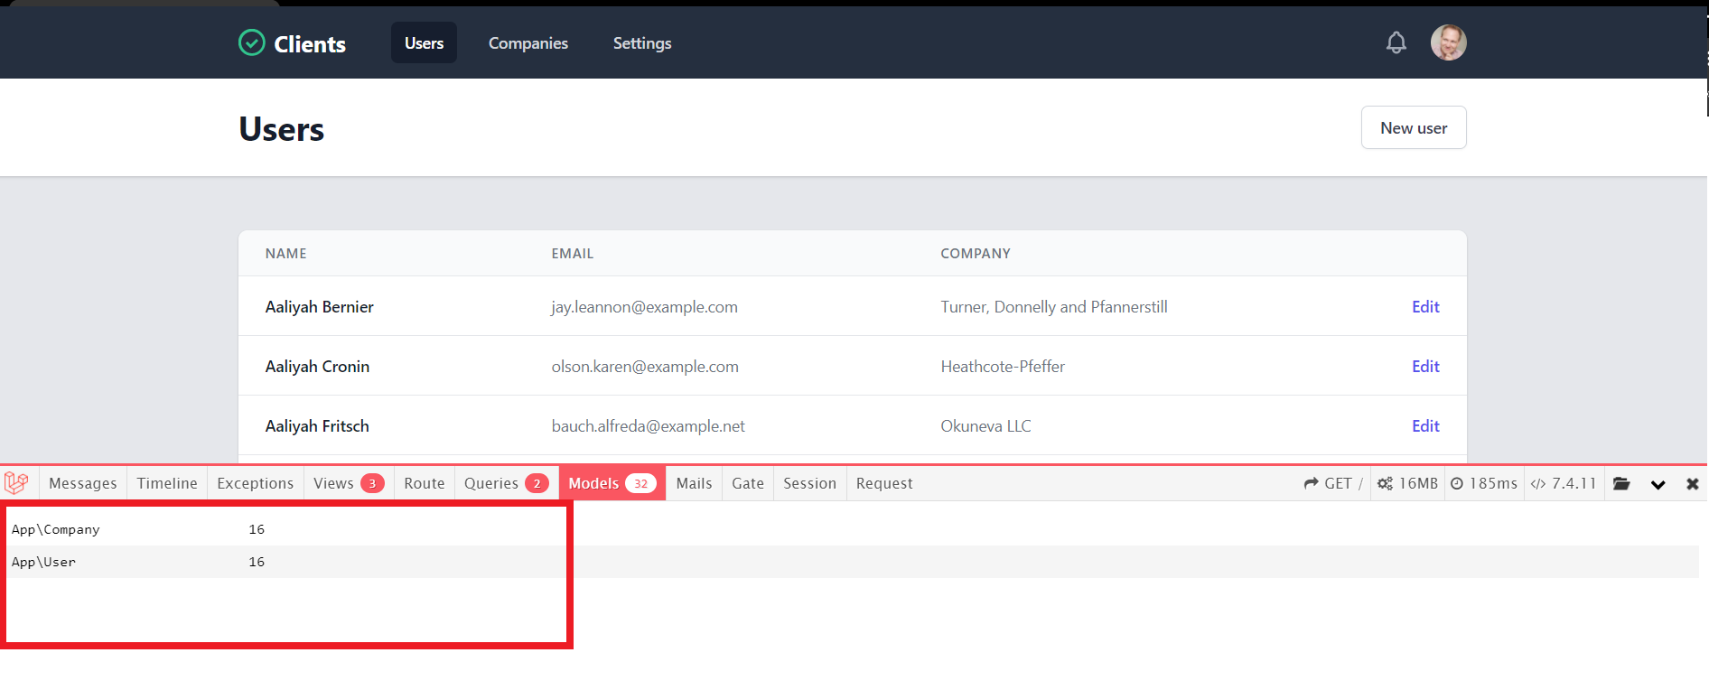The width and height of the screenshot is (1709, 690).
Task: Open the Views debugbar tab
Action: pyautogui.click(x=348, y=484)
